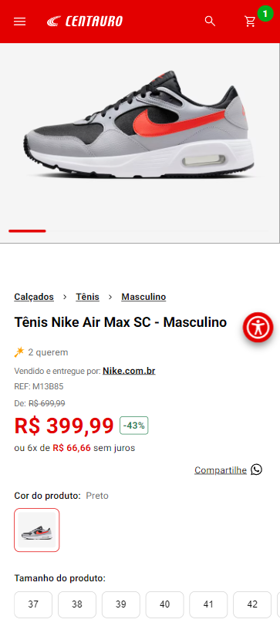Select shoe size 39
Screen dimensions: 280x626
point(121,604)
